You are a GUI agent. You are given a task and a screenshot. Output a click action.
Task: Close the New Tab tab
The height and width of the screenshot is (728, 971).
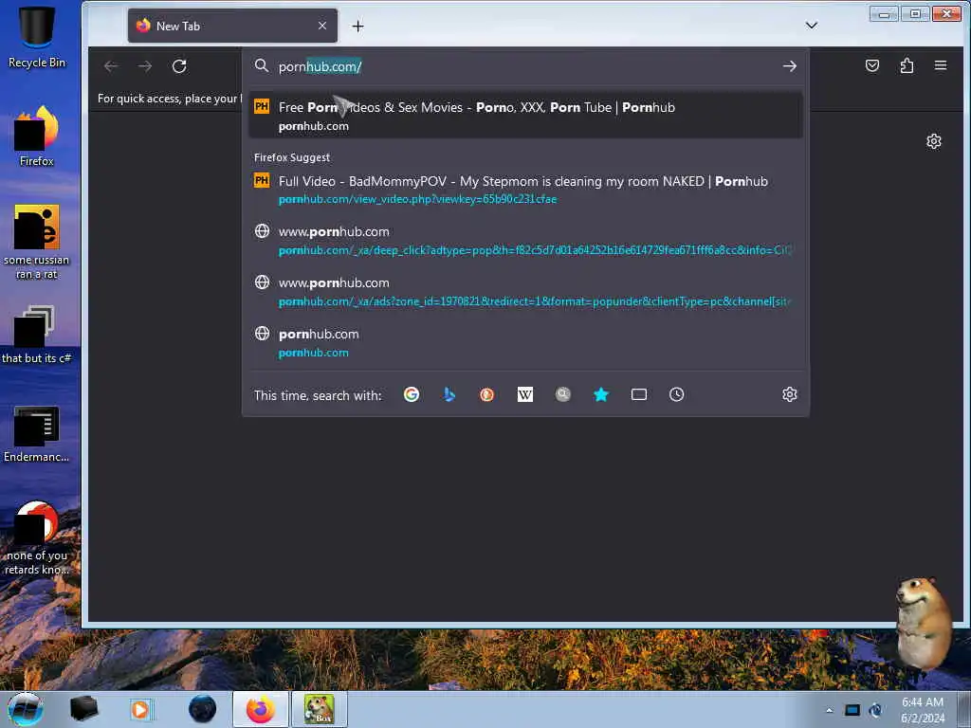tap(322, 26)
